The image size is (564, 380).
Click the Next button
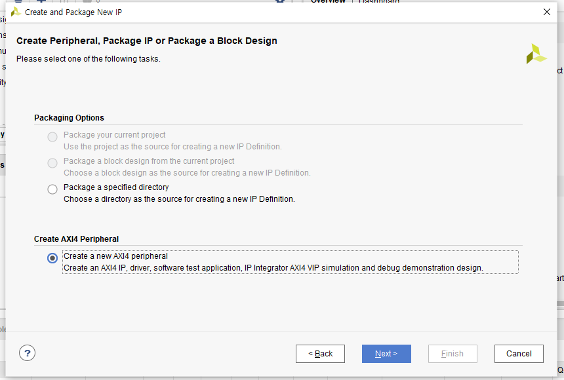[386, 354]
